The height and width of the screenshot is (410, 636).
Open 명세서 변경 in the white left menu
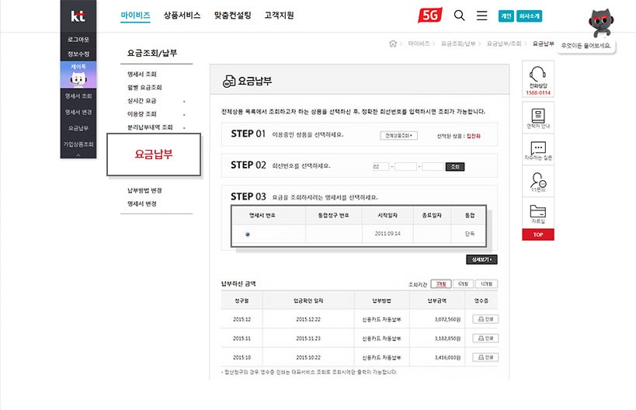141,204
